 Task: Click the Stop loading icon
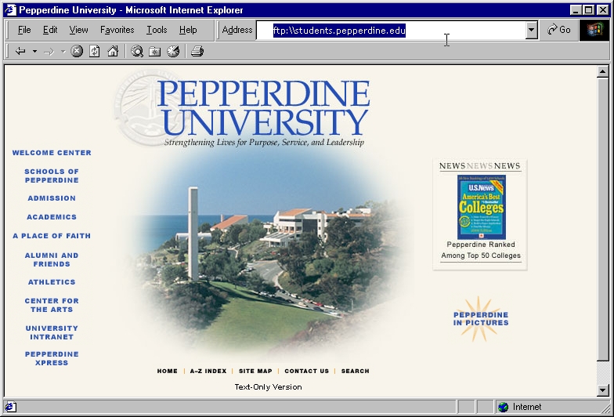pos(77,51)
